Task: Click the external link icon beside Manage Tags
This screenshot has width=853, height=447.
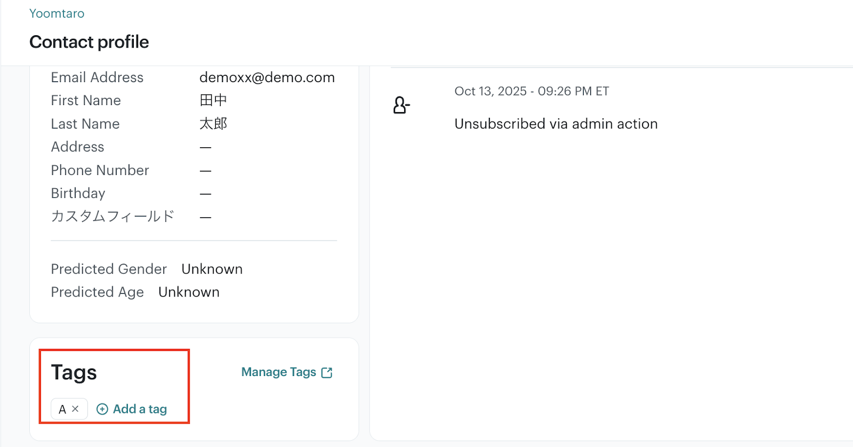Action: pyautogui.click(x=327, y=372)
